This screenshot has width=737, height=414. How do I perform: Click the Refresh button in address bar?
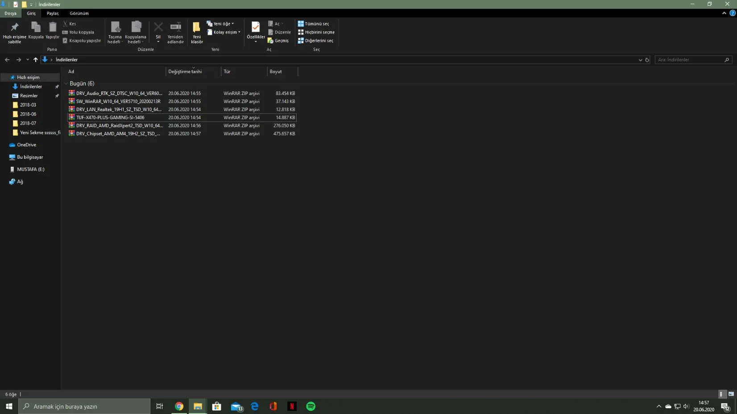point(647,60)
